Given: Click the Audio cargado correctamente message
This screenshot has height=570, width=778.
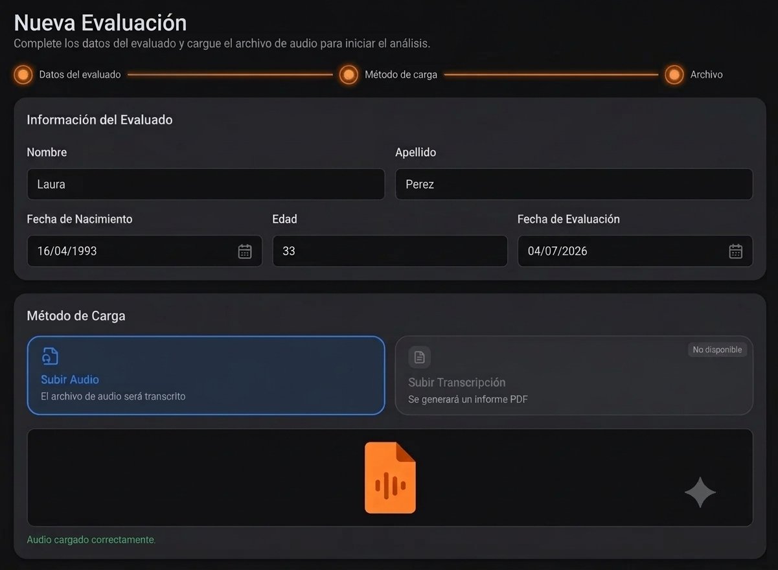Looking at the screenshot, I should click(x=91, y=540).
